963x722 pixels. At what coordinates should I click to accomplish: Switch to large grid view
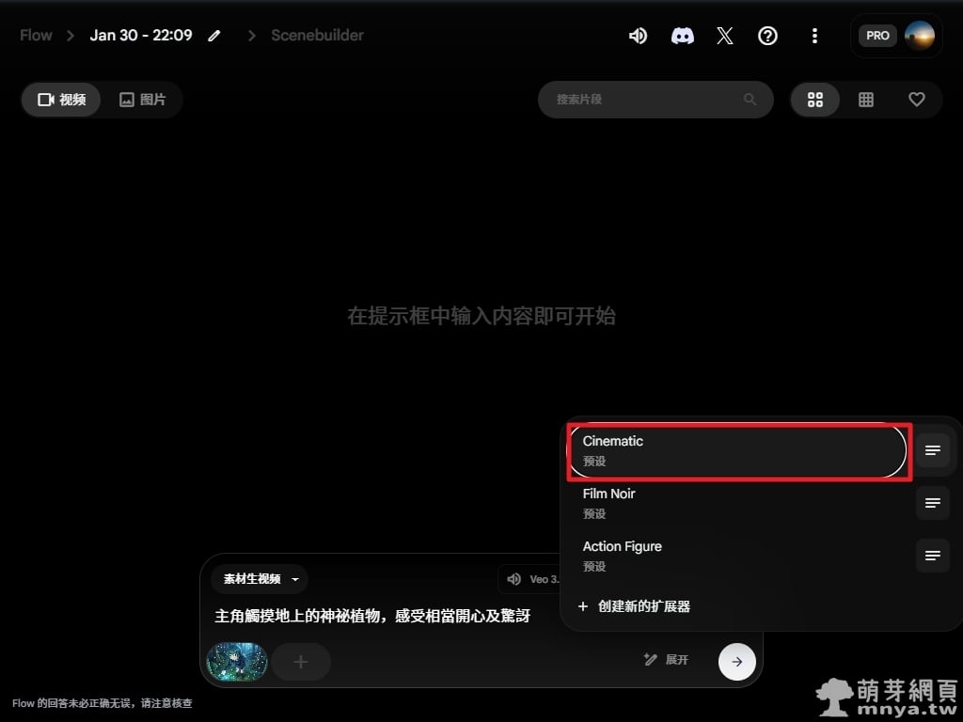tap(815, 100)
